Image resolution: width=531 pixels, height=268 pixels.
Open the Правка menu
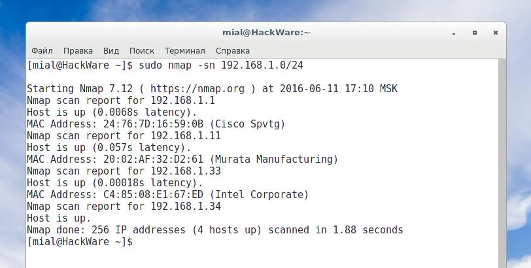point(78,50)
